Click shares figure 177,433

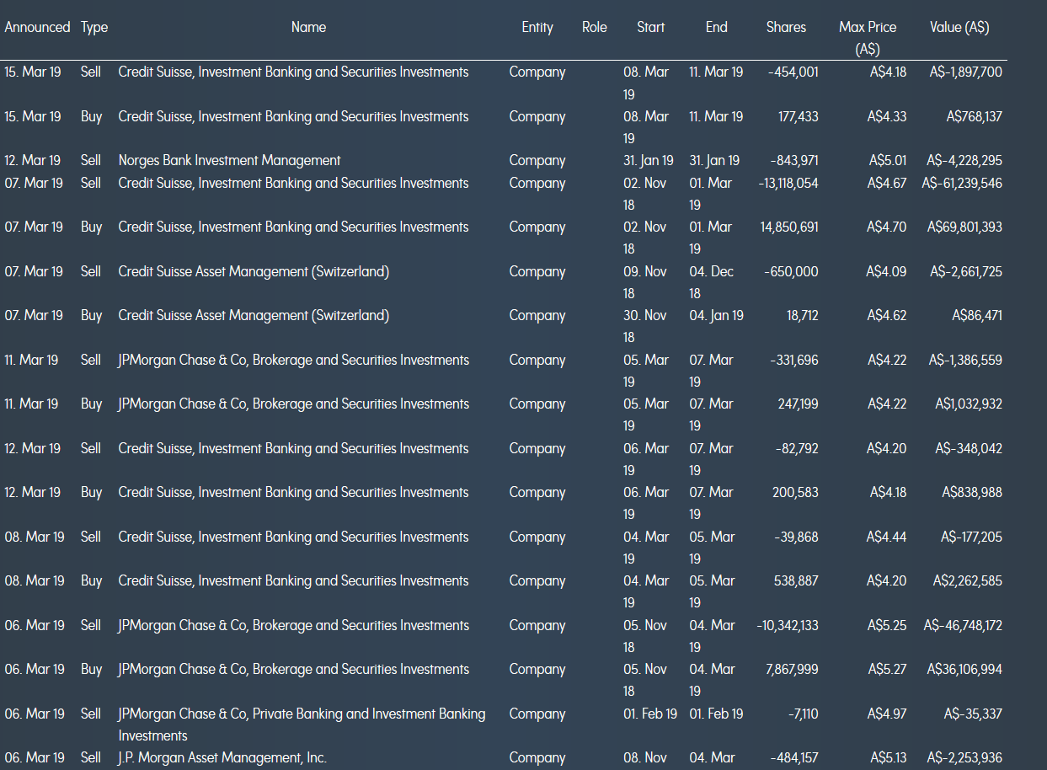(799, 116)
